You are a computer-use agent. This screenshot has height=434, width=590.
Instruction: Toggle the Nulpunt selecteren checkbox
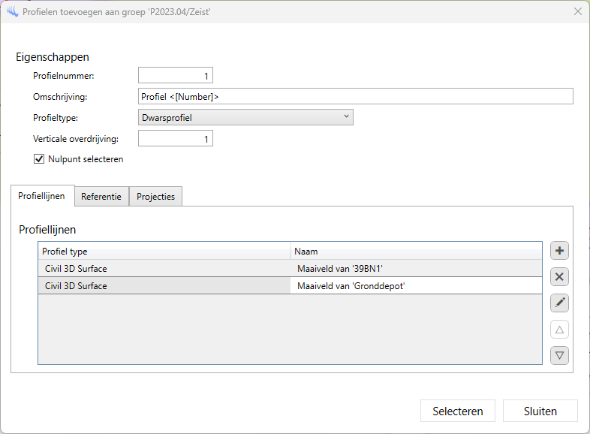coord(39,159)
